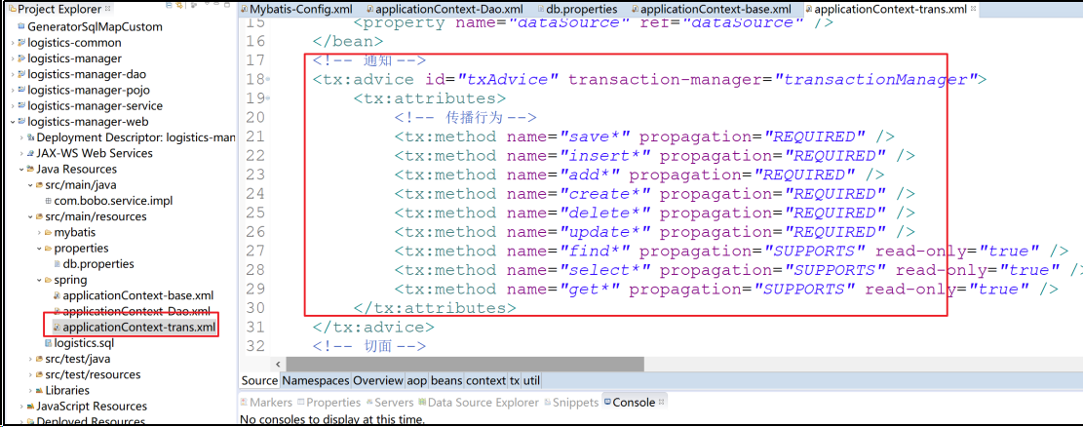Screen dimensions: 1083x427
Task: Expand the logistics-manager-dao project
Action: 13,75
